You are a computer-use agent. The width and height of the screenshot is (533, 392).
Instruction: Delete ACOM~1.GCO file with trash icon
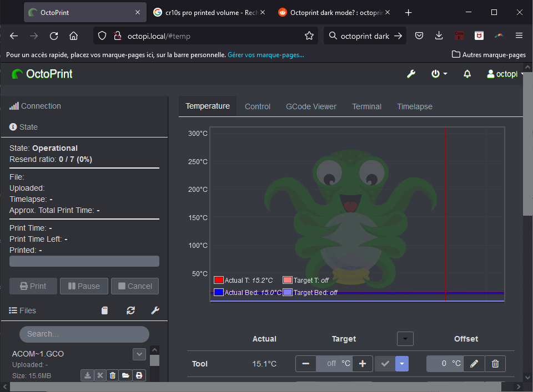tap(113, 375)
